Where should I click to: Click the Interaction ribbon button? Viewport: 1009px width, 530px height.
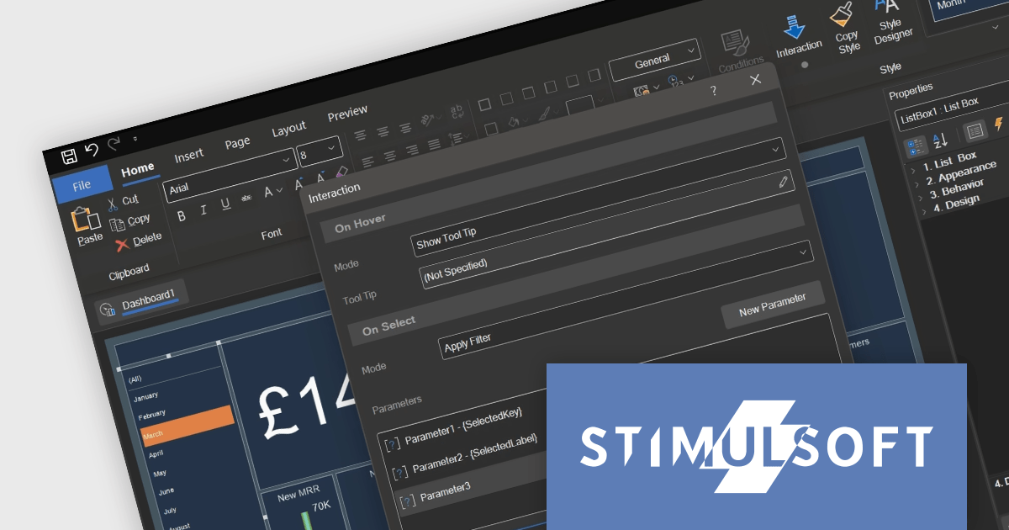(797, 36)
